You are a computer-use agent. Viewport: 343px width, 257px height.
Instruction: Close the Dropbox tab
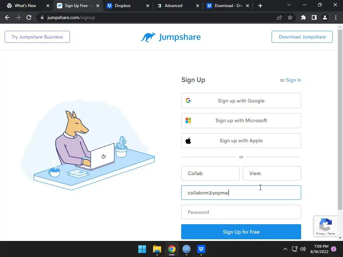click(x=148, y=6)
